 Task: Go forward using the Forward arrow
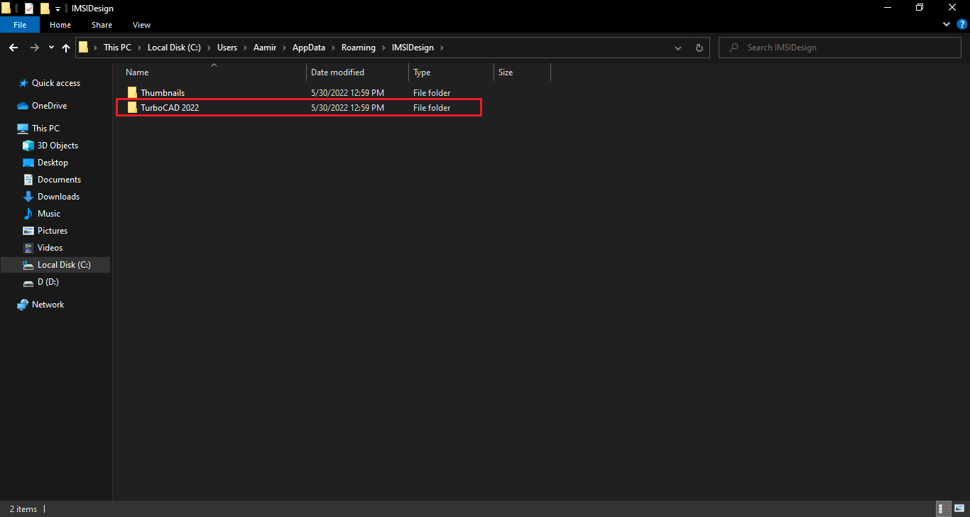(34, 48)
